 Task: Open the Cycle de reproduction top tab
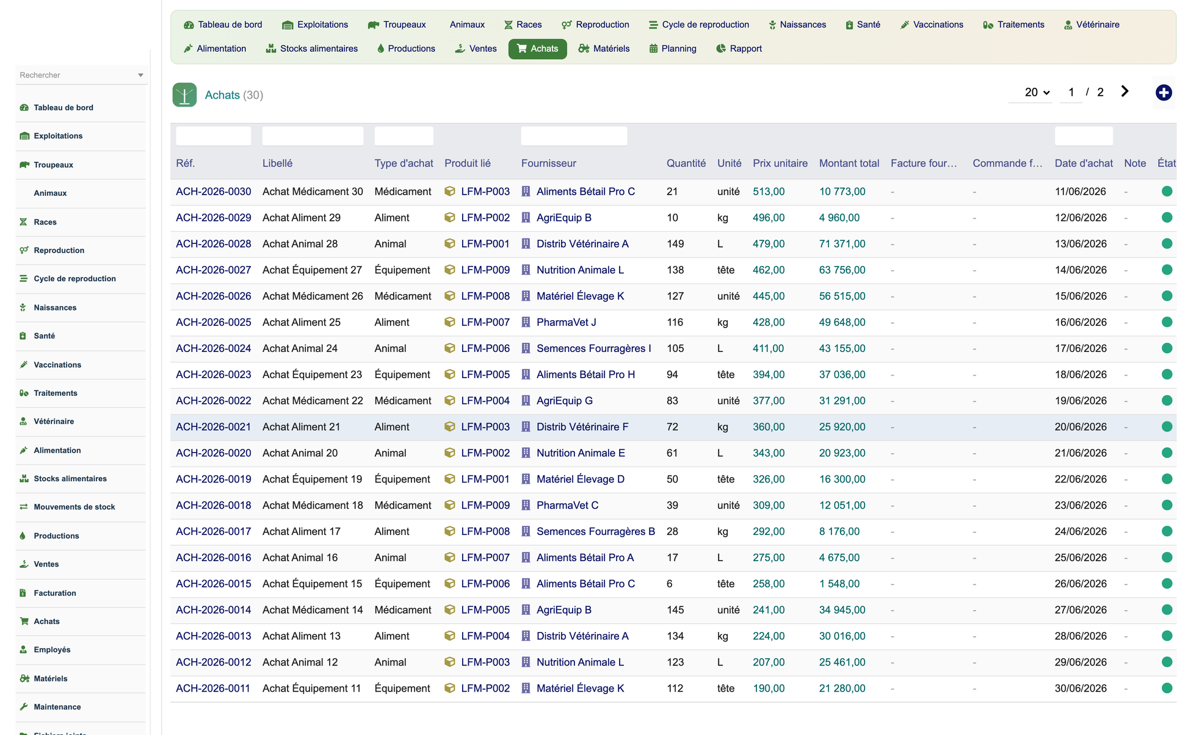coord(698,25)
